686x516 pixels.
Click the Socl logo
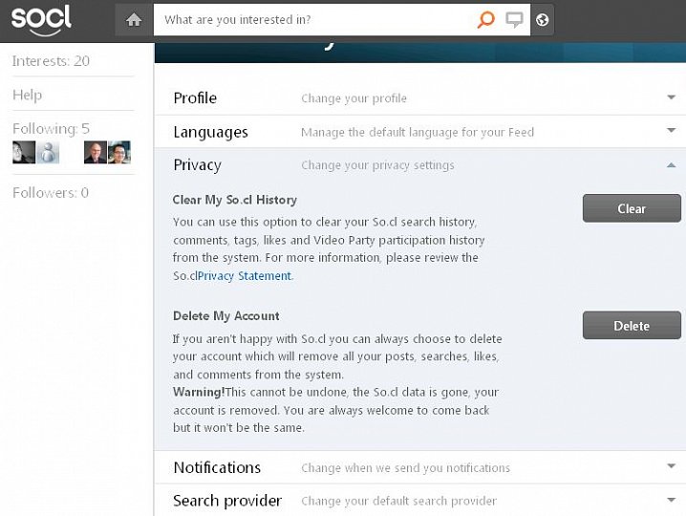(41, 19)
